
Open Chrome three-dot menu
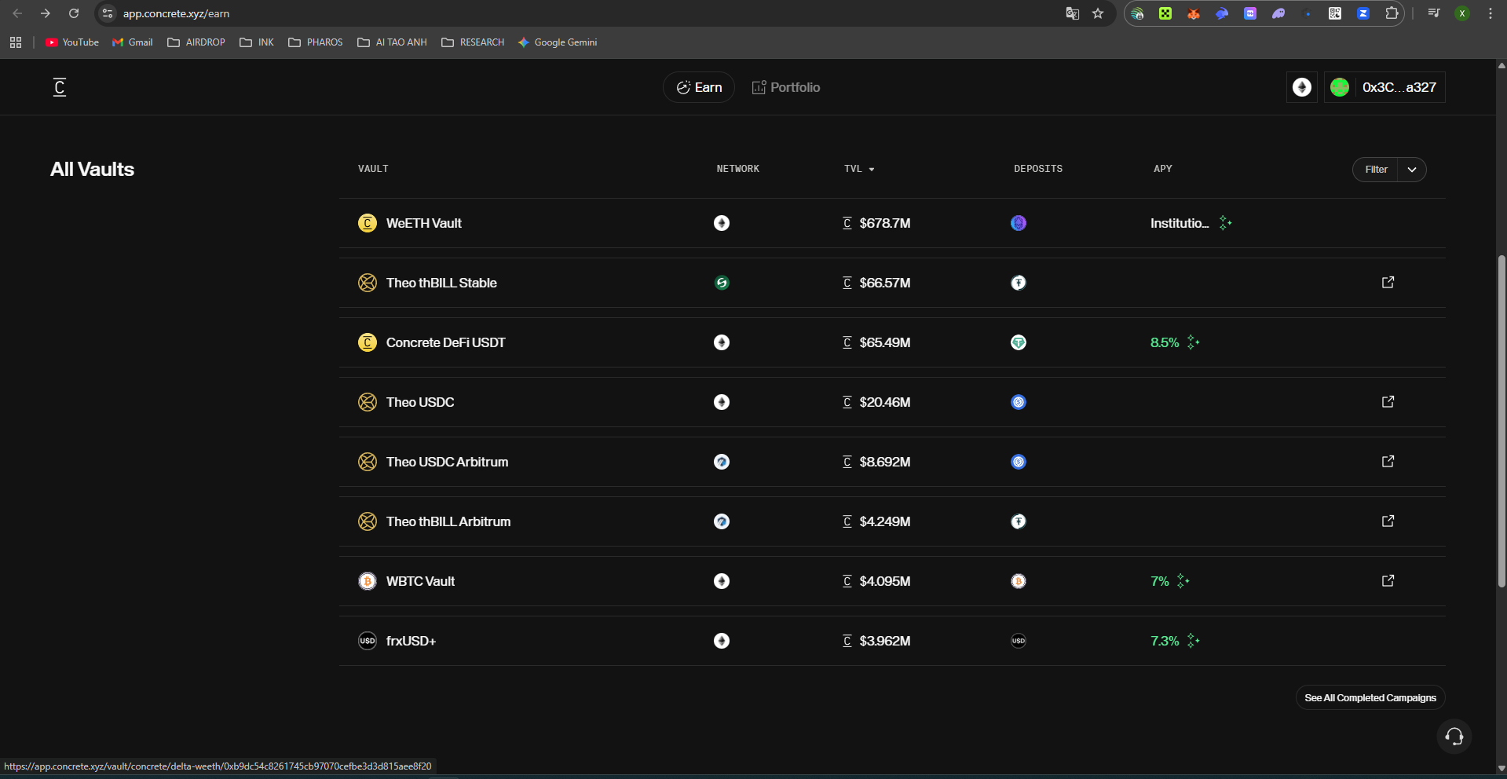1490,13
